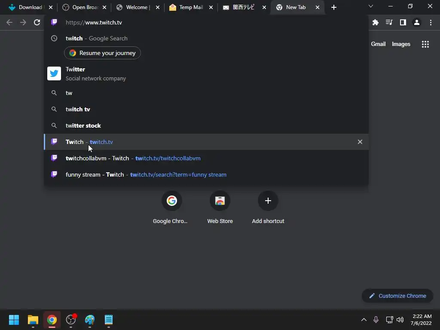Reload the page with the refresh icon

click(x=37, y=22)
